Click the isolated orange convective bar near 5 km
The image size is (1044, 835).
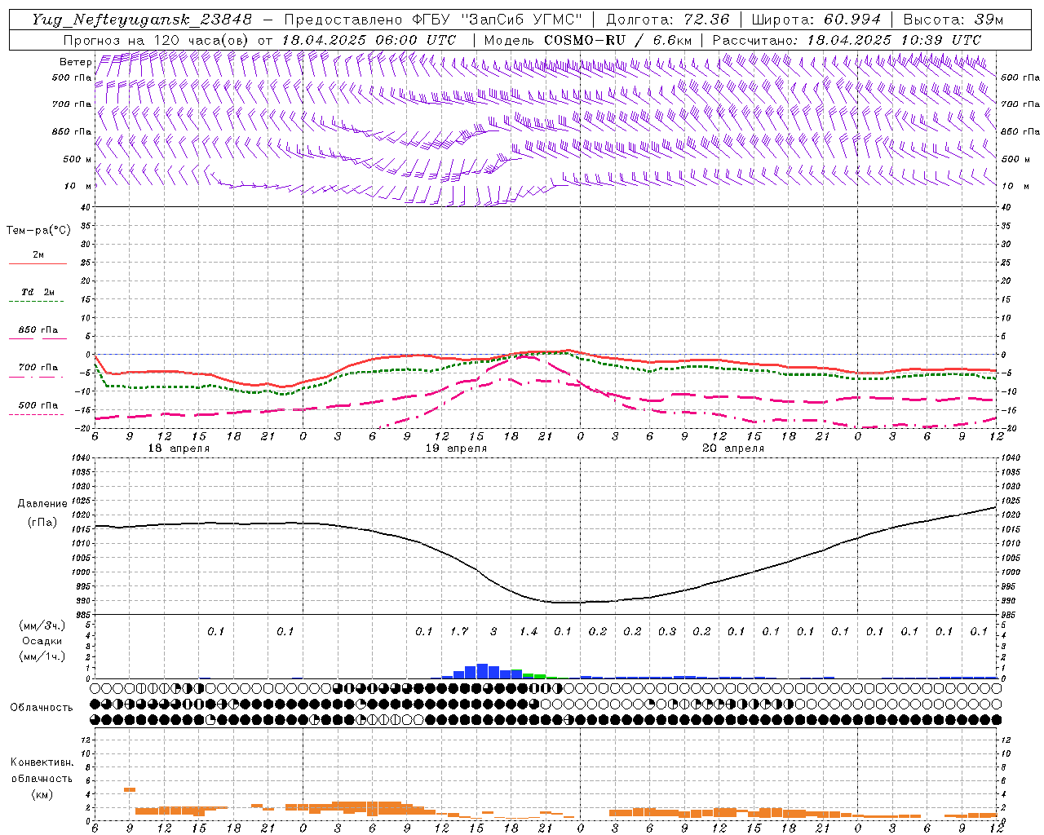pyautogui.click(x=129, y=789)
